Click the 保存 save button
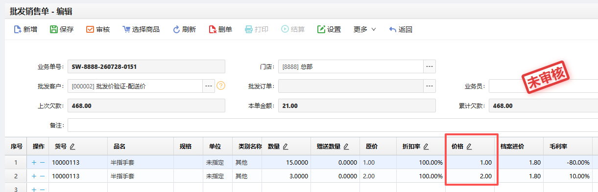Screen dimensions: 598x192 tap(62, 29)
